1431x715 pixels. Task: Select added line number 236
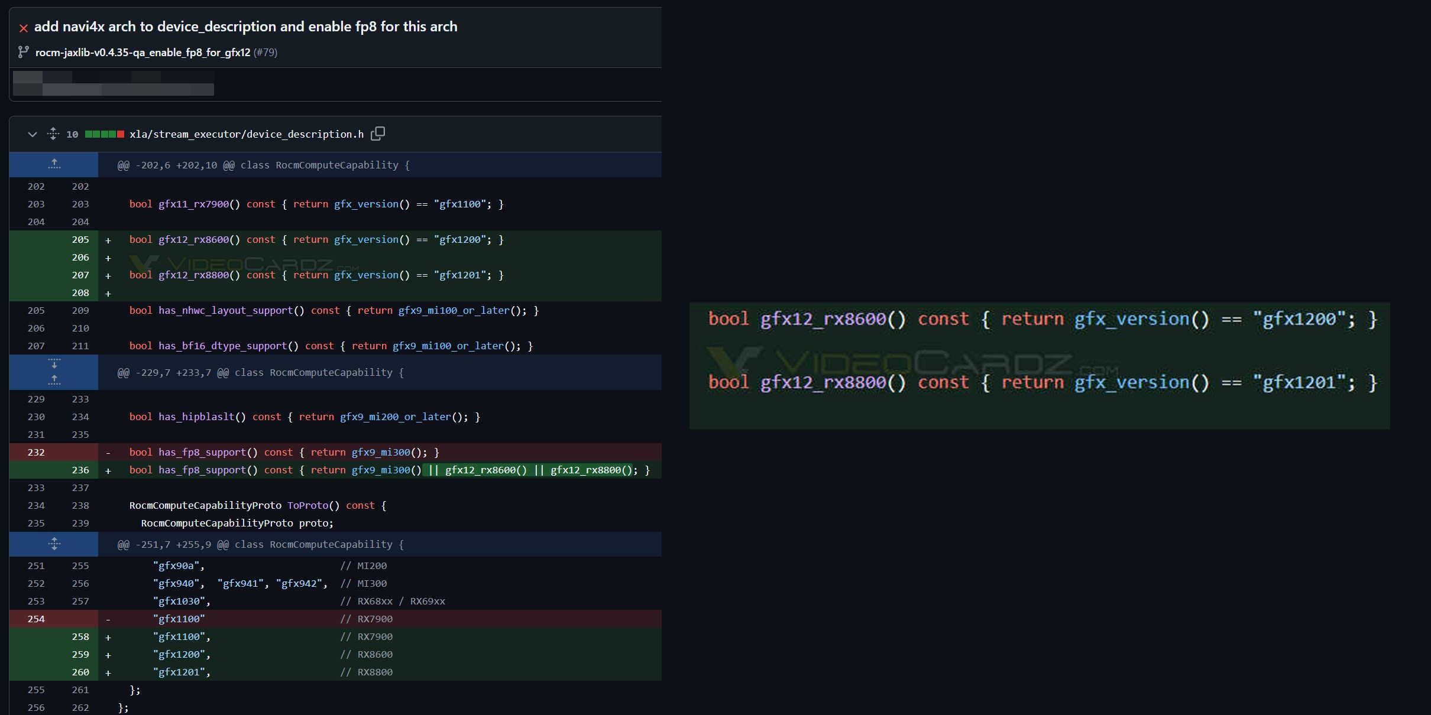click(80, 470)
